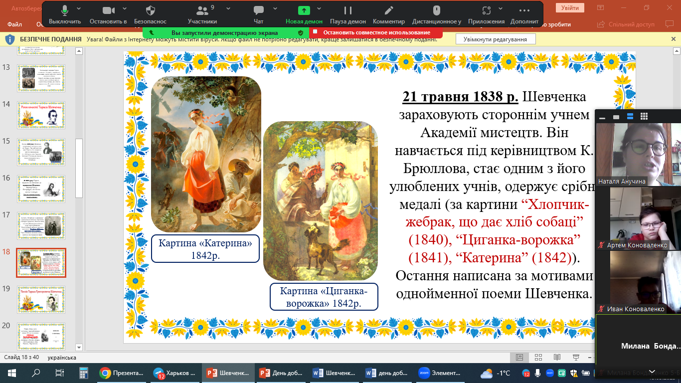681x383 pixels.
Task: Select slide 20 thumbnail
Action: point(41,337)
